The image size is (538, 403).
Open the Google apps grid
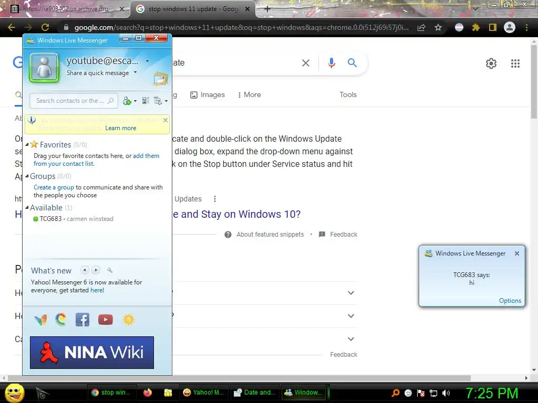(x=515, y=63)
